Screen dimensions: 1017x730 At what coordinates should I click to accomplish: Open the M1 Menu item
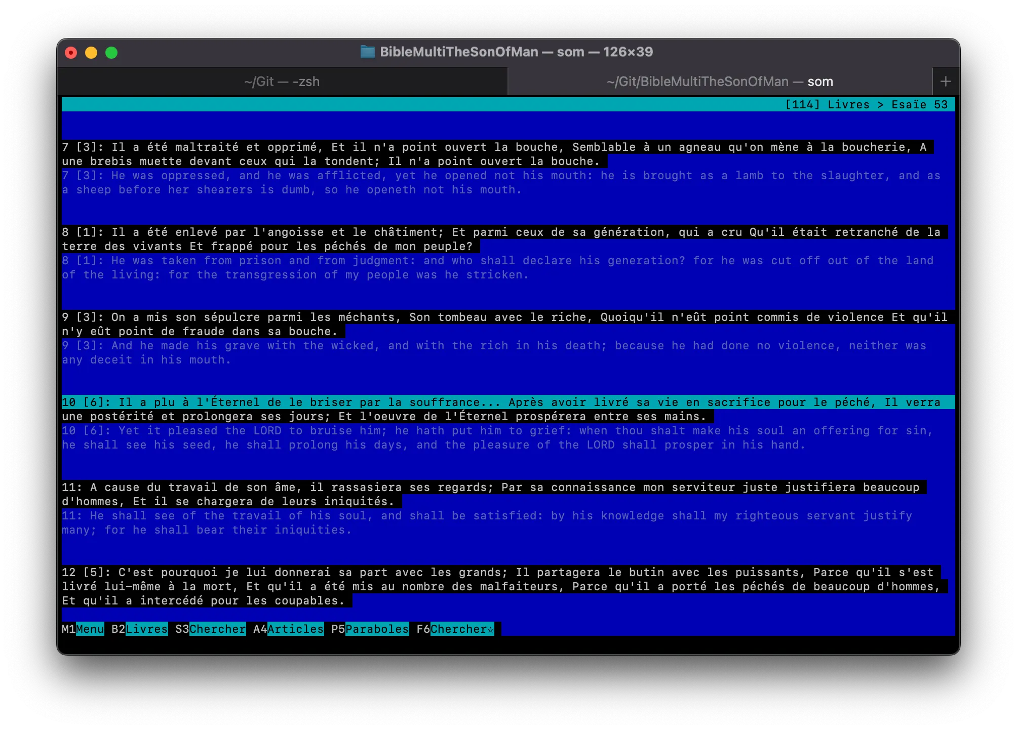pyautogui.click(x=83, y=629)
